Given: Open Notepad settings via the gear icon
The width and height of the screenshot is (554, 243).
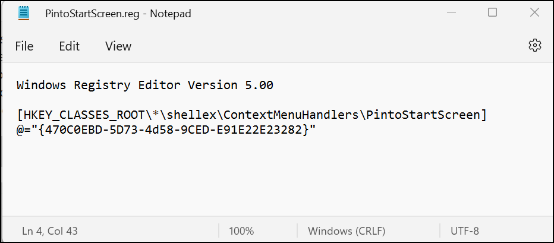Looking at the screenshot, I should point(534,46).
